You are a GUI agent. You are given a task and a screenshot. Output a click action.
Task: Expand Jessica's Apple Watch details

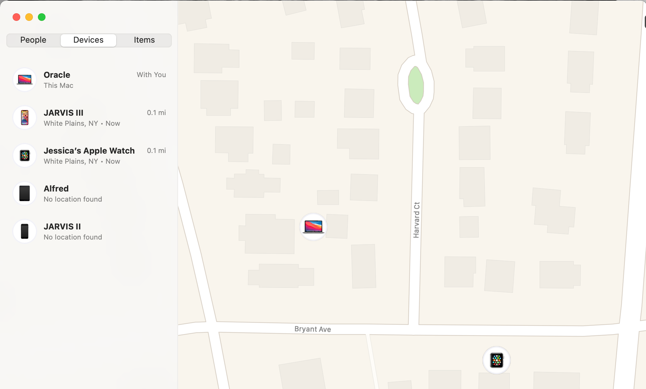(x=88, y=155)
